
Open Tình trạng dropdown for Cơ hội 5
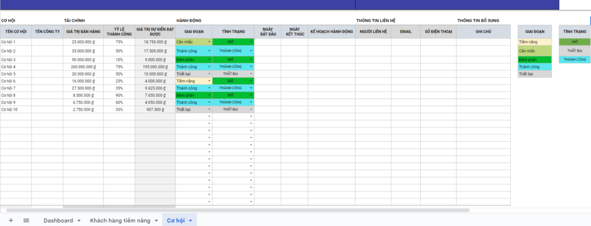coord(251,74)
